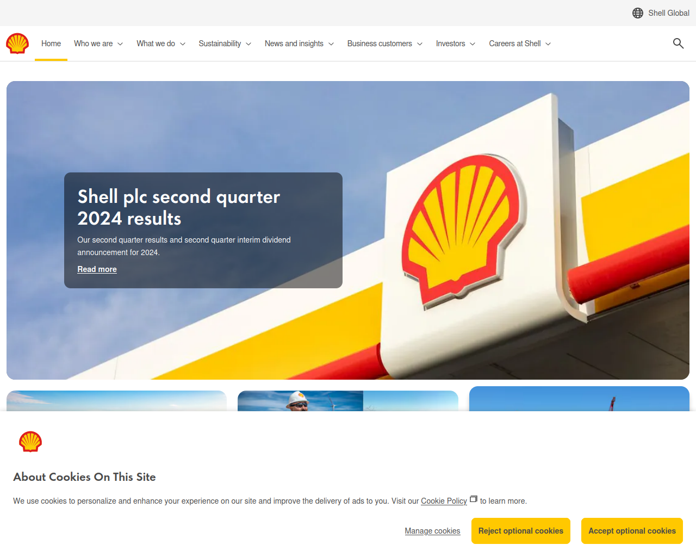
Task: Open the search magnifier icon
Action: point(678,44)
